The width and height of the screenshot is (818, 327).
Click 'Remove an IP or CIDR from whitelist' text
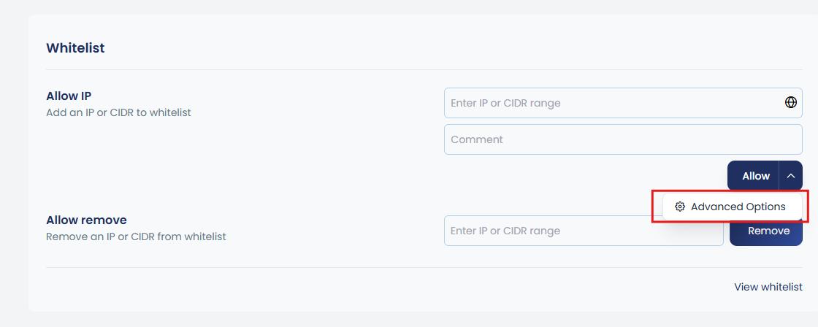[136, 236]
